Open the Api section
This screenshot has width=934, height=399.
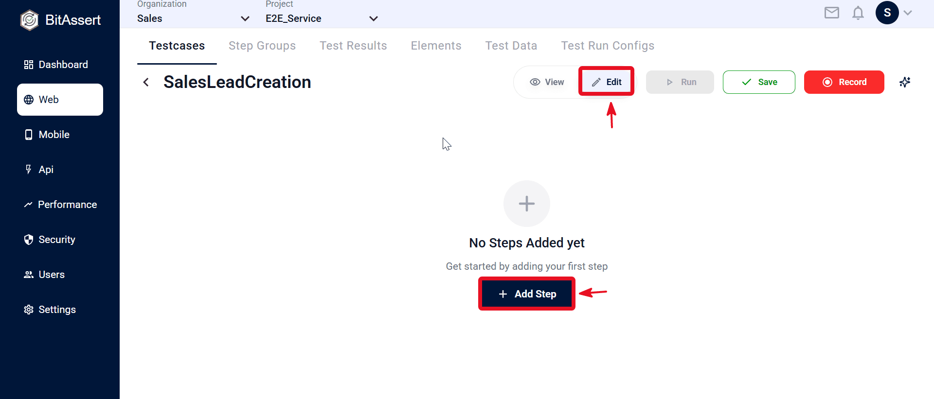(x=60, y=170)
